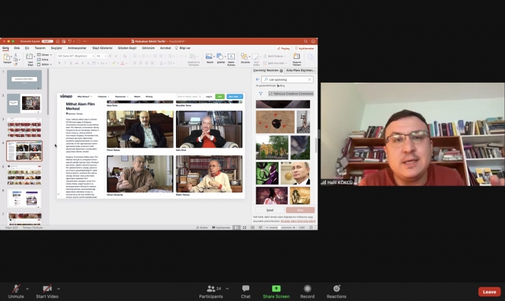Toggle the Otomatik Kaydet autosave switch
505x301 pixels.
coord(47,41)
